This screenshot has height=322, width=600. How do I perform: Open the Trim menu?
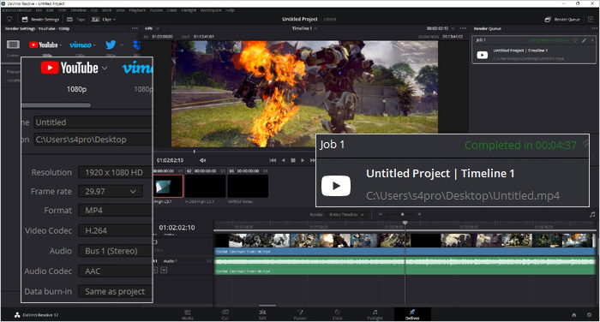pyautogui.click(x=62, y=10)
